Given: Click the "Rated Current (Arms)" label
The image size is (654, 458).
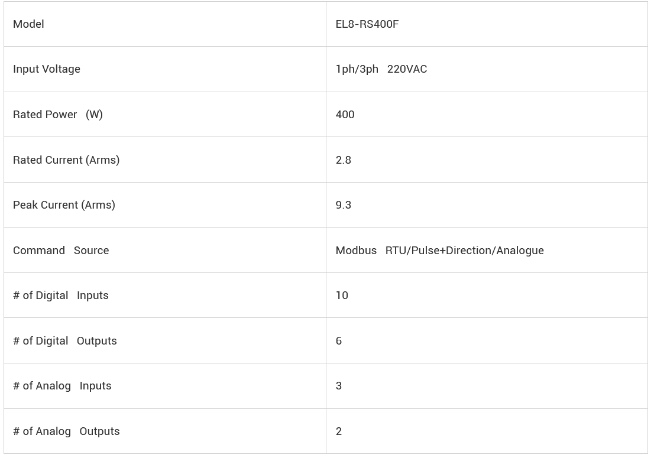Looking at the screenshot, I should [66, 160].
